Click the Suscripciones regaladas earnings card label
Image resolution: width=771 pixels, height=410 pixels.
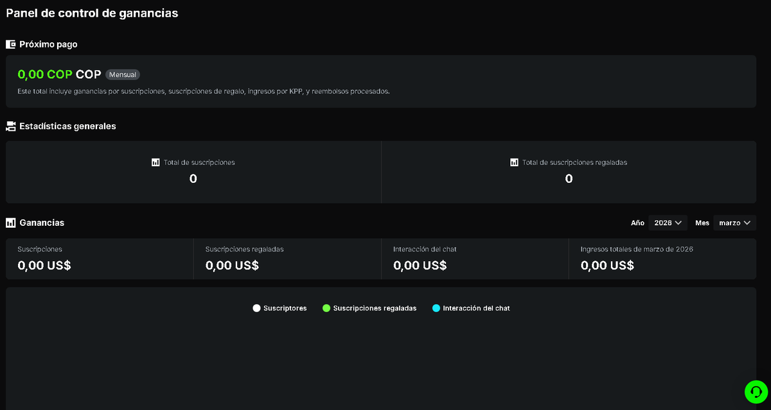tap(244, 249)
